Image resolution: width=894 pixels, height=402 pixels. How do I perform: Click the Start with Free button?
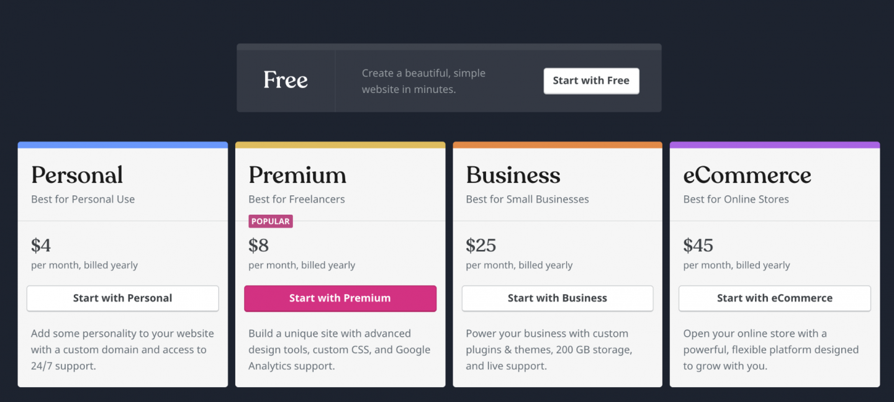pos(591,81)
